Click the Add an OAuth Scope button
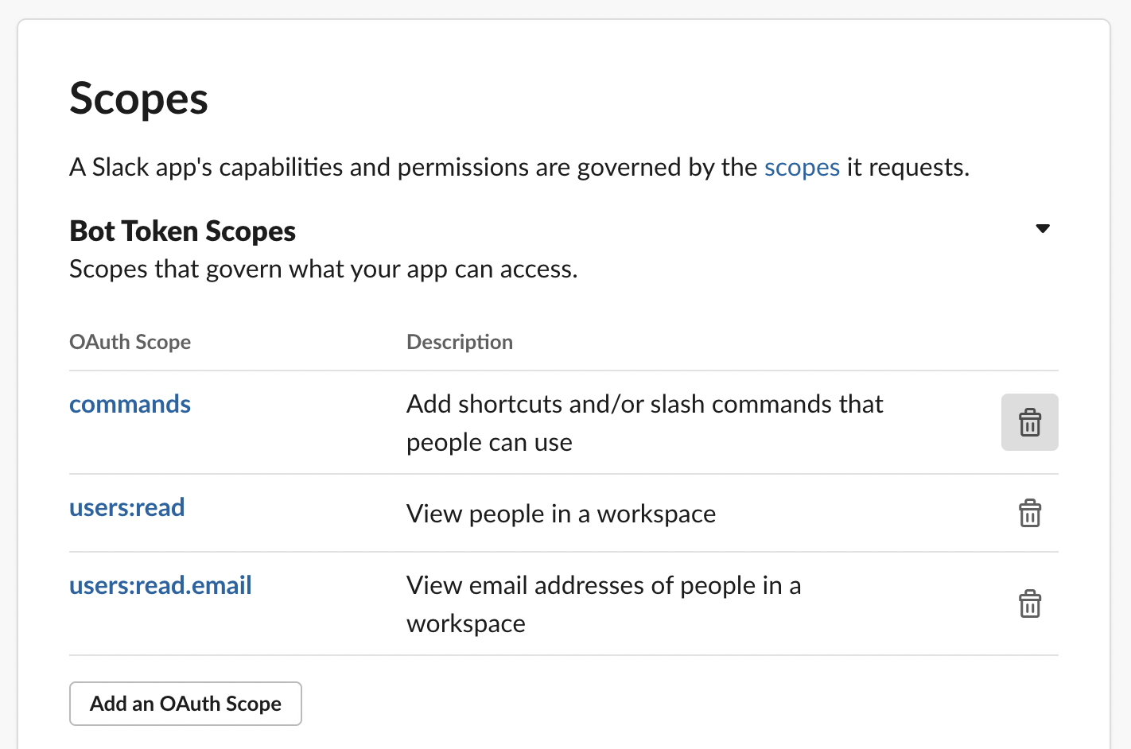1131x749 pixels. (x=185, y=703)
